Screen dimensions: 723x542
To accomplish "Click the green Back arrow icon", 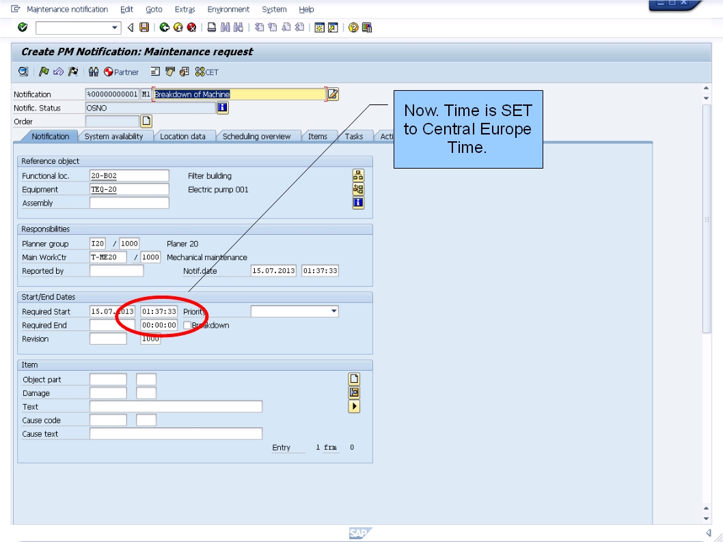I will pos(164,27).
